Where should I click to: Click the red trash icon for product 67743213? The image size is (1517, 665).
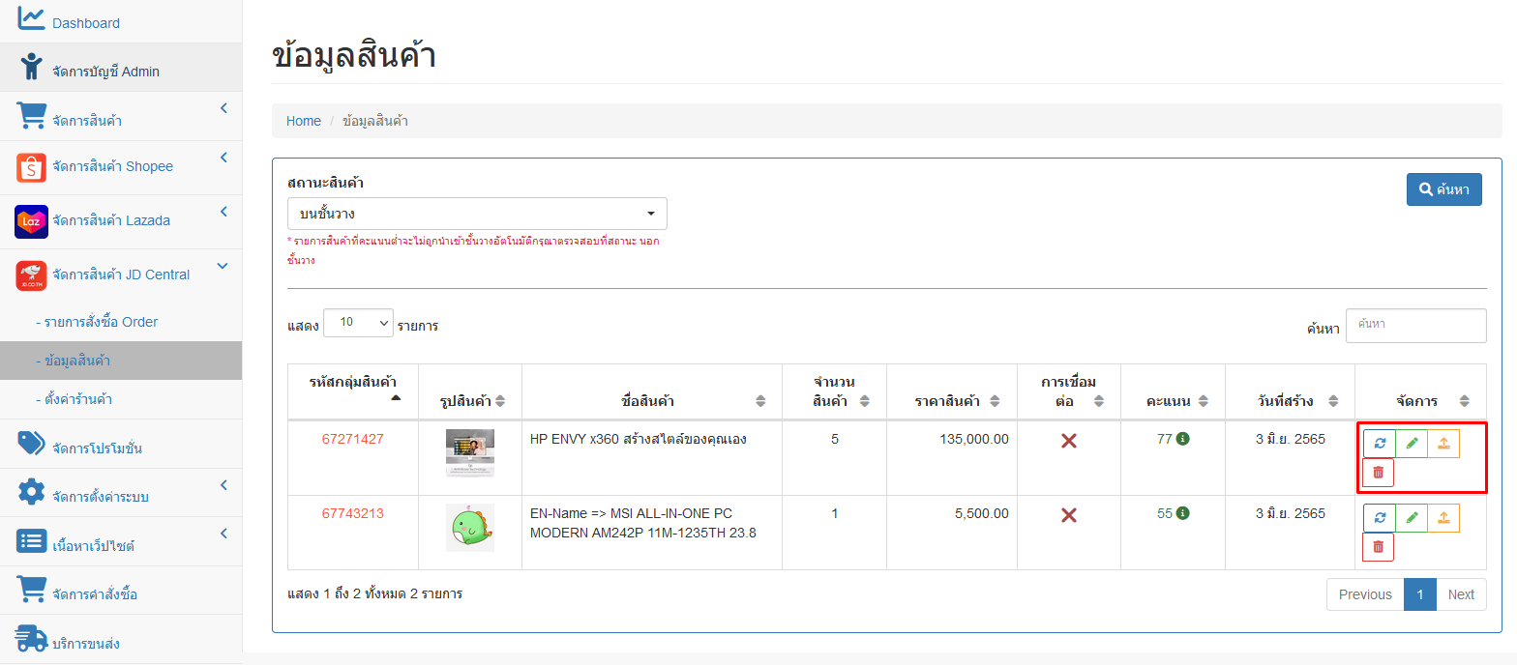coord(1379,547)
